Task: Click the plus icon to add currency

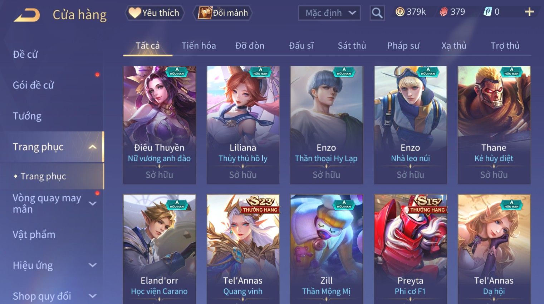Action: click(529, 12)
